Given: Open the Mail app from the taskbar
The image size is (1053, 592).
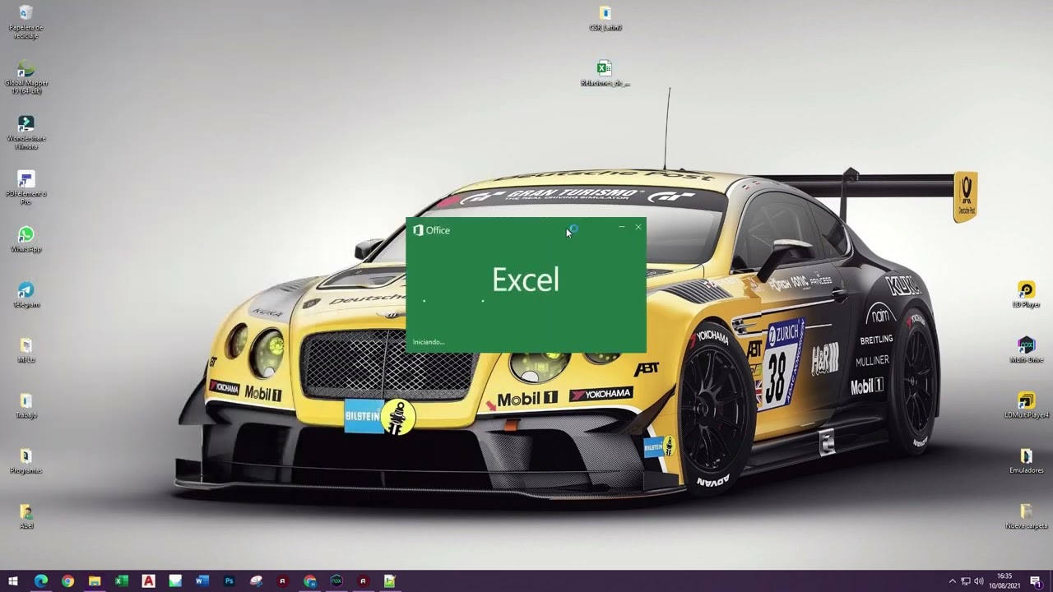Looking at the screenshot, I should [x=175, y=581].
